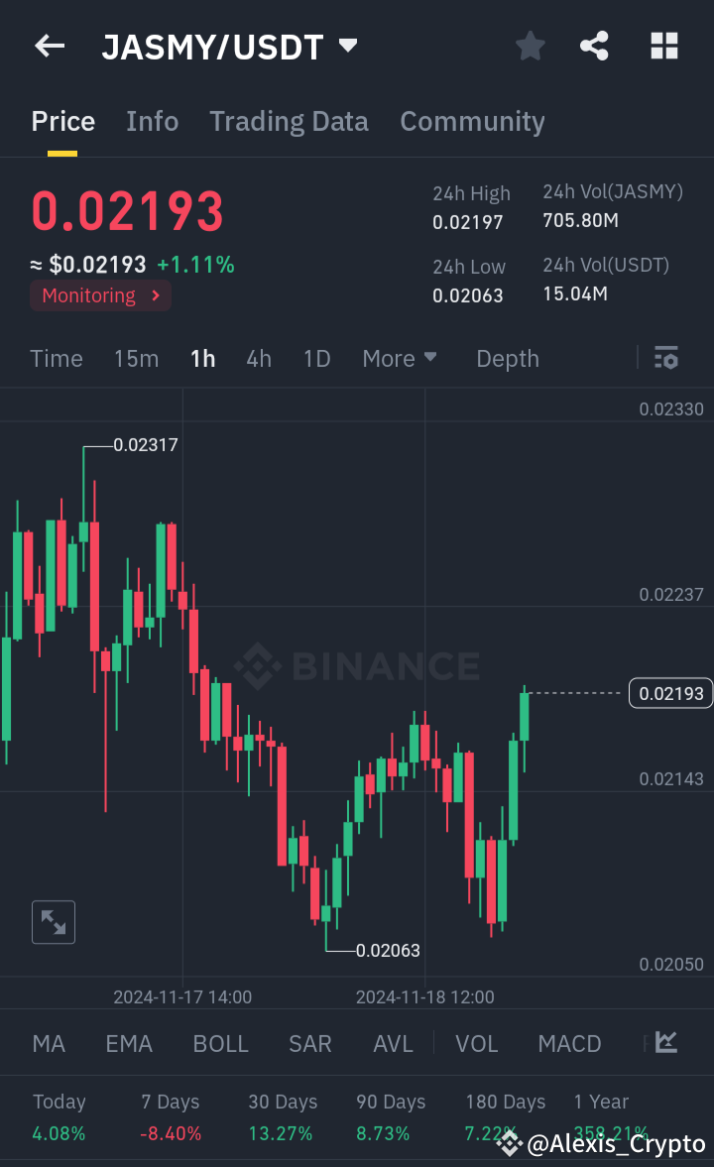Enable the SAR indicator on the chart

(310, 1043)
